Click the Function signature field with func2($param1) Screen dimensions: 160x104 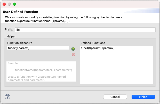click(x=38, y=48)
